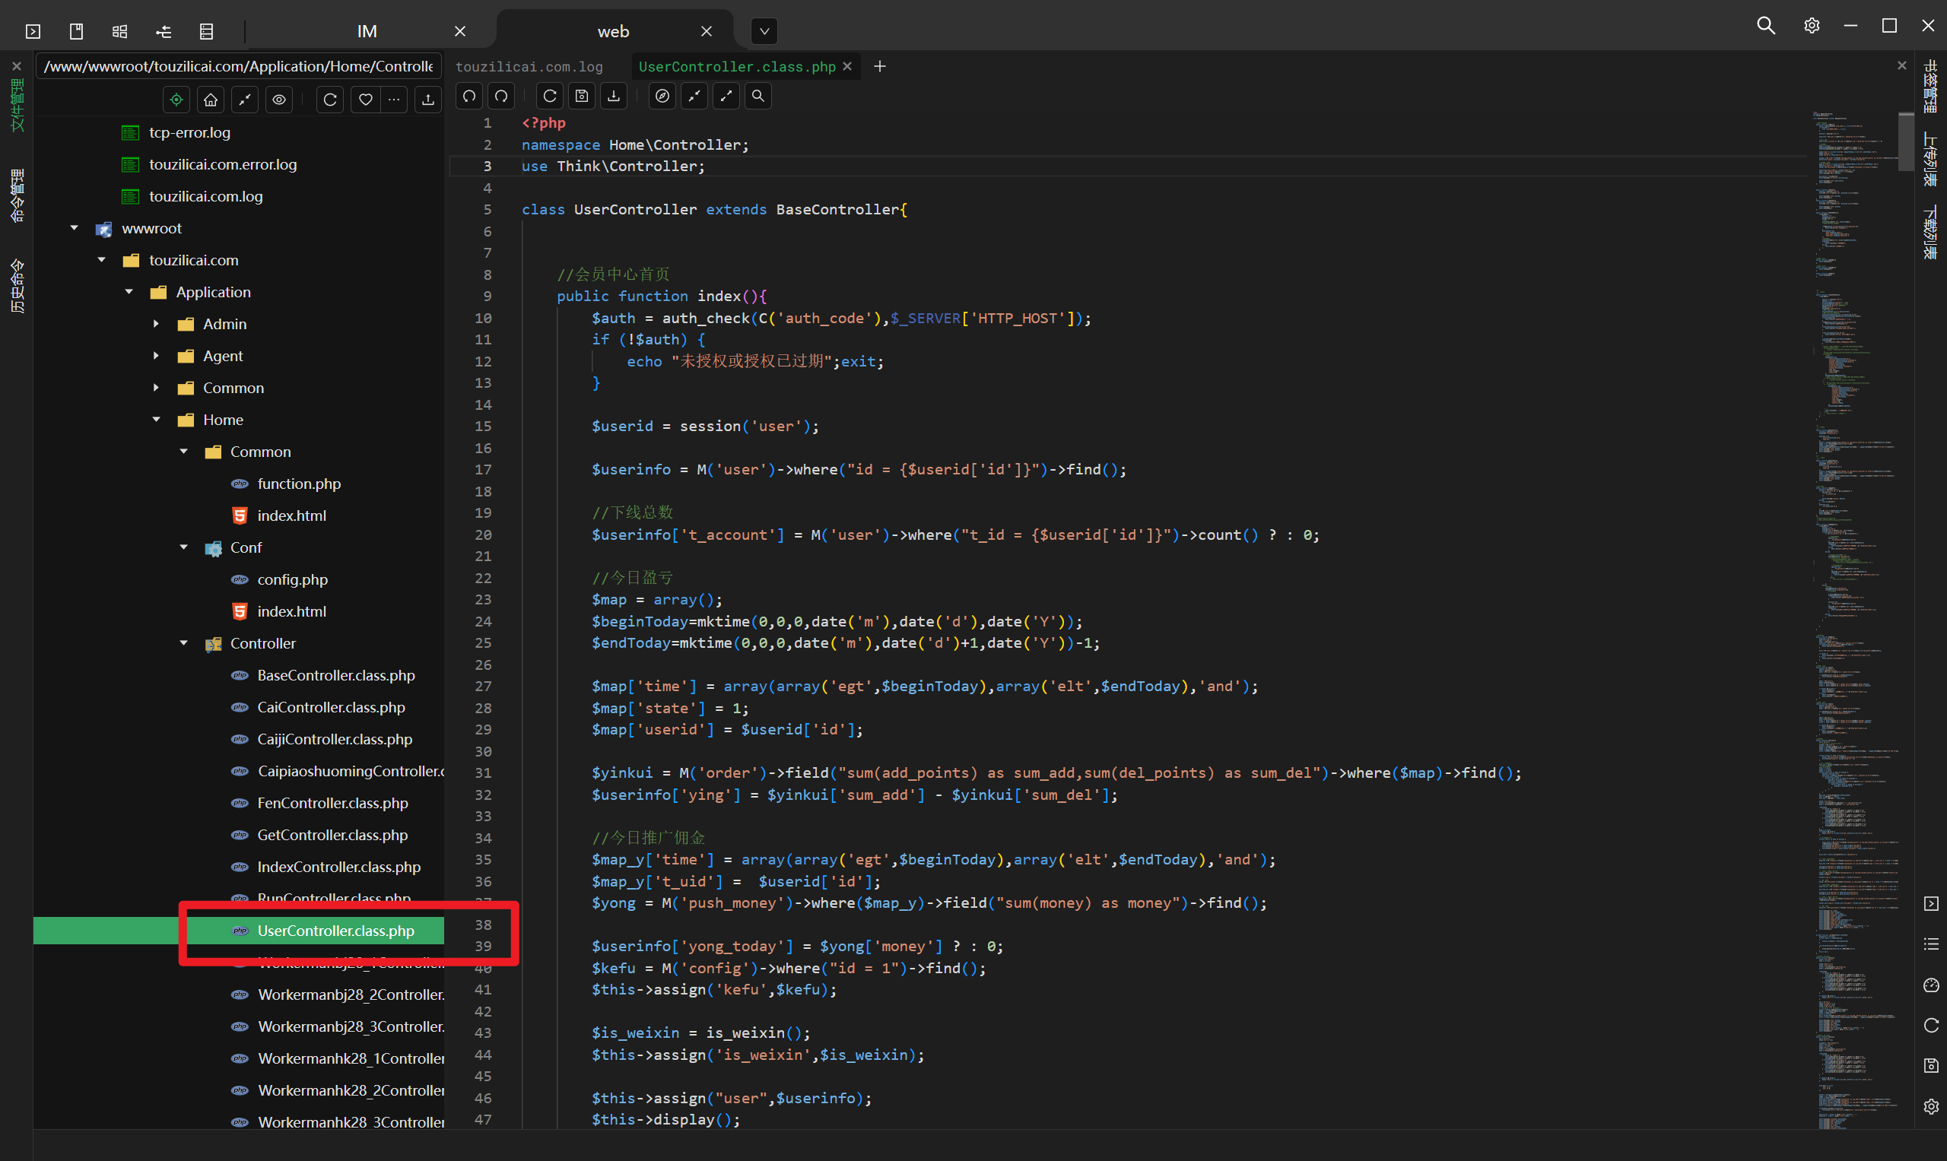Switch to the IM session tab

pyautogui.click(x=367, y=31)
